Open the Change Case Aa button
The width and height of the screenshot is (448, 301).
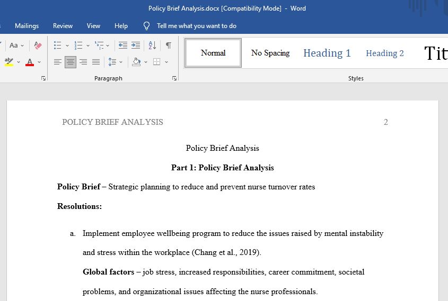click(x=13, y=45)
